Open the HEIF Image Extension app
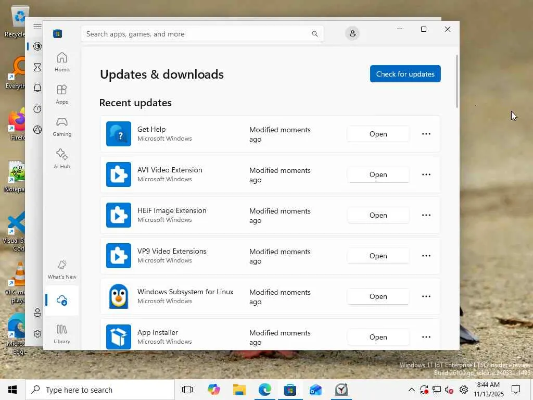Screen dimensions: 533x400 click(x=378, y=215)
